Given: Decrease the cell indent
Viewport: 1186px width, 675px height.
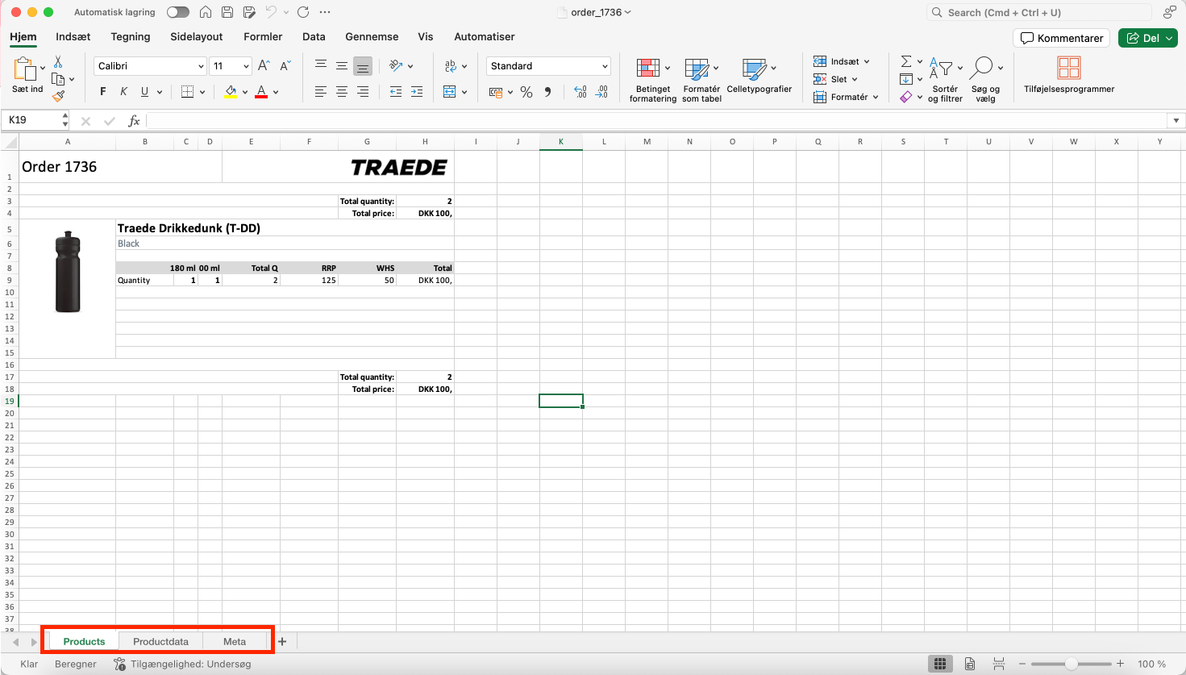Looking at the screenshot, I should pyautogui.click(x=395, y=92).
